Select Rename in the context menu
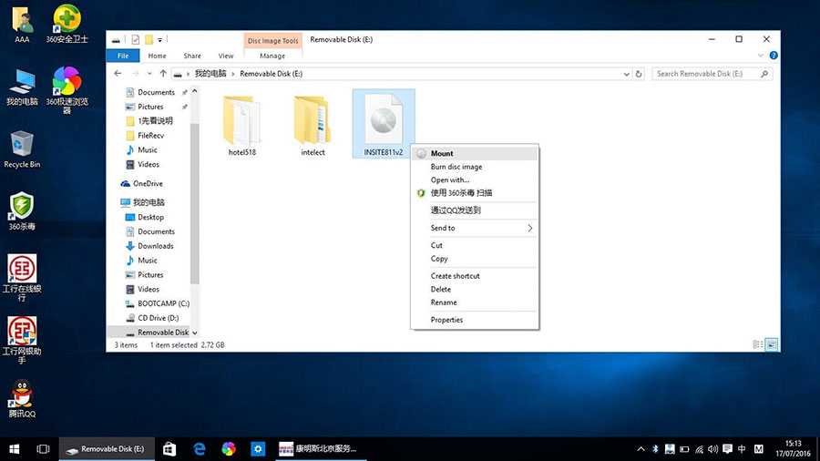This screenshot has height=461, width=820. pos(475,302)
